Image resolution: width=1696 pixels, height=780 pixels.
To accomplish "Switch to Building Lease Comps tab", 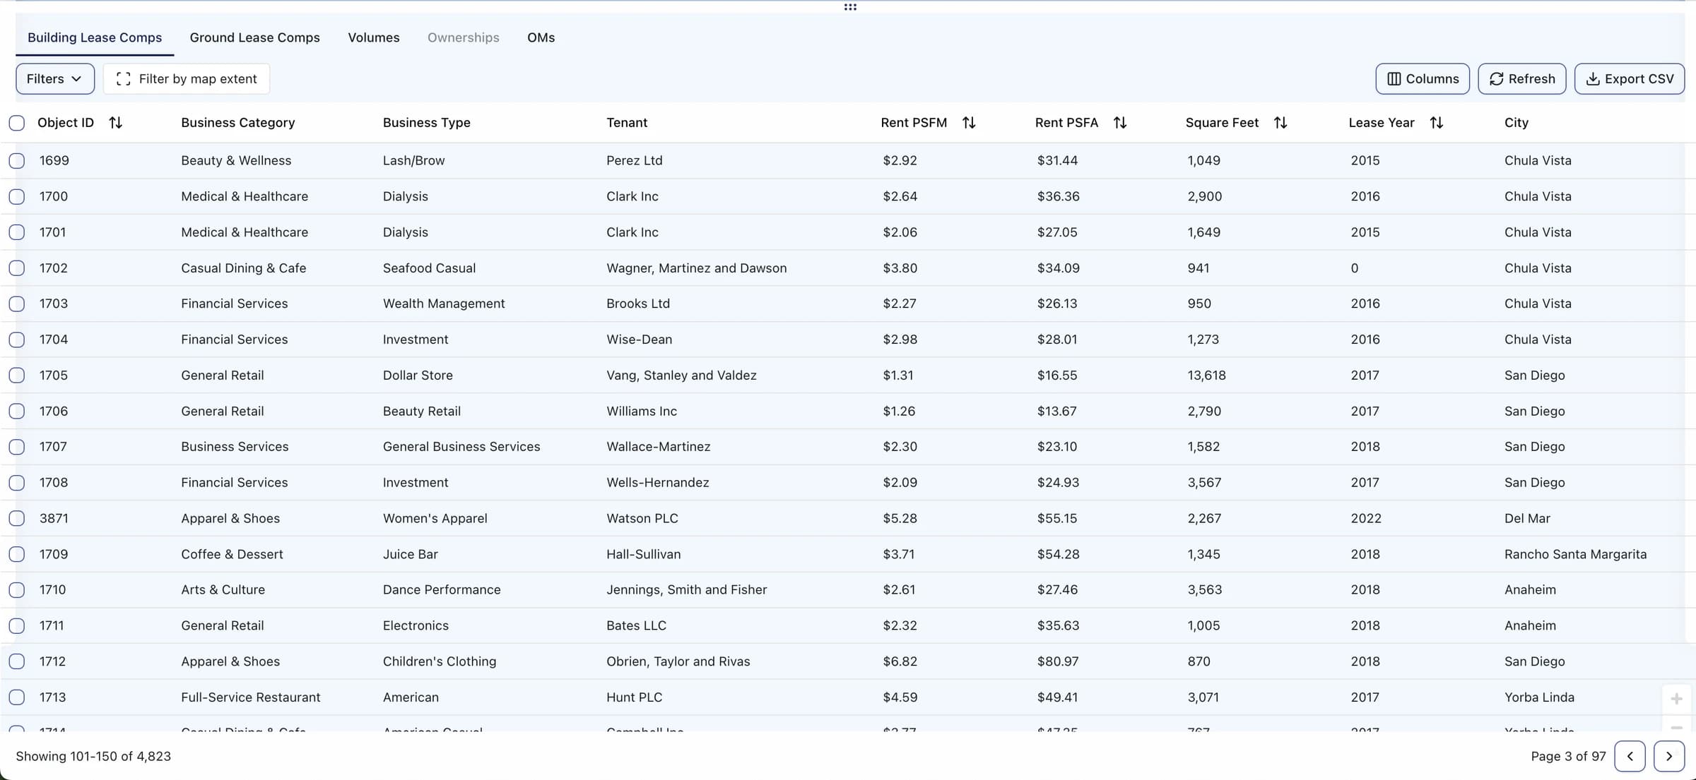I will point(95,37).
